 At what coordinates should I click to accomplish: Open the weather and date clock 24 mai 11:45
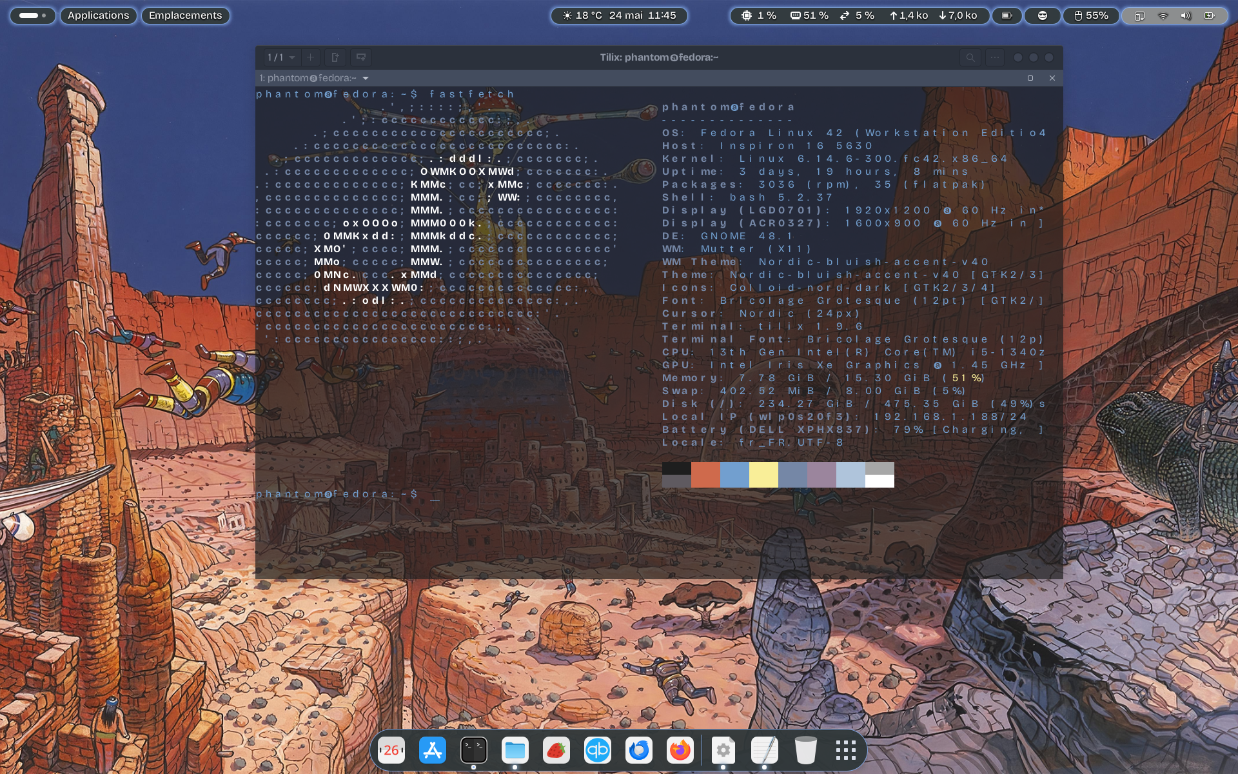(x=619, y=15)
